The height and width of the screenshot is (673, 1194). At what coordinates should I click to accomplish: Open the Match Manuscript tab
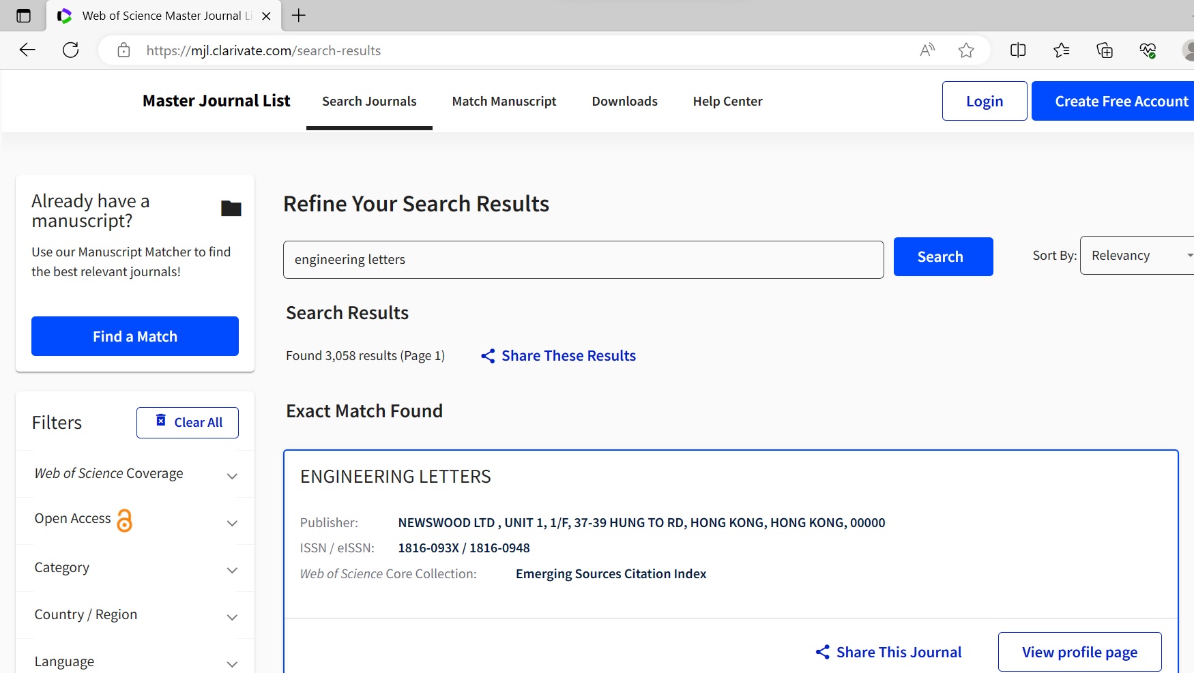pyautogui.click(x=504, y=101)
